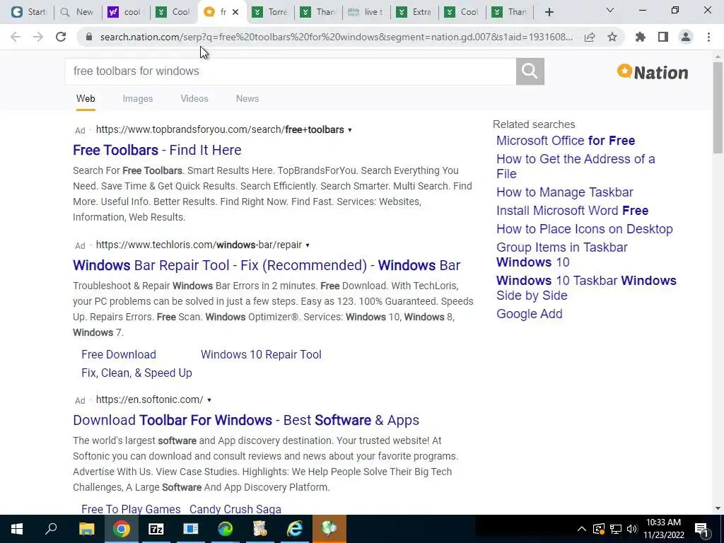The height and width of the screenshot is (543, 724).
Task: Open Microsoft Edge from the taskbar
Action: [x=226, y=529]
